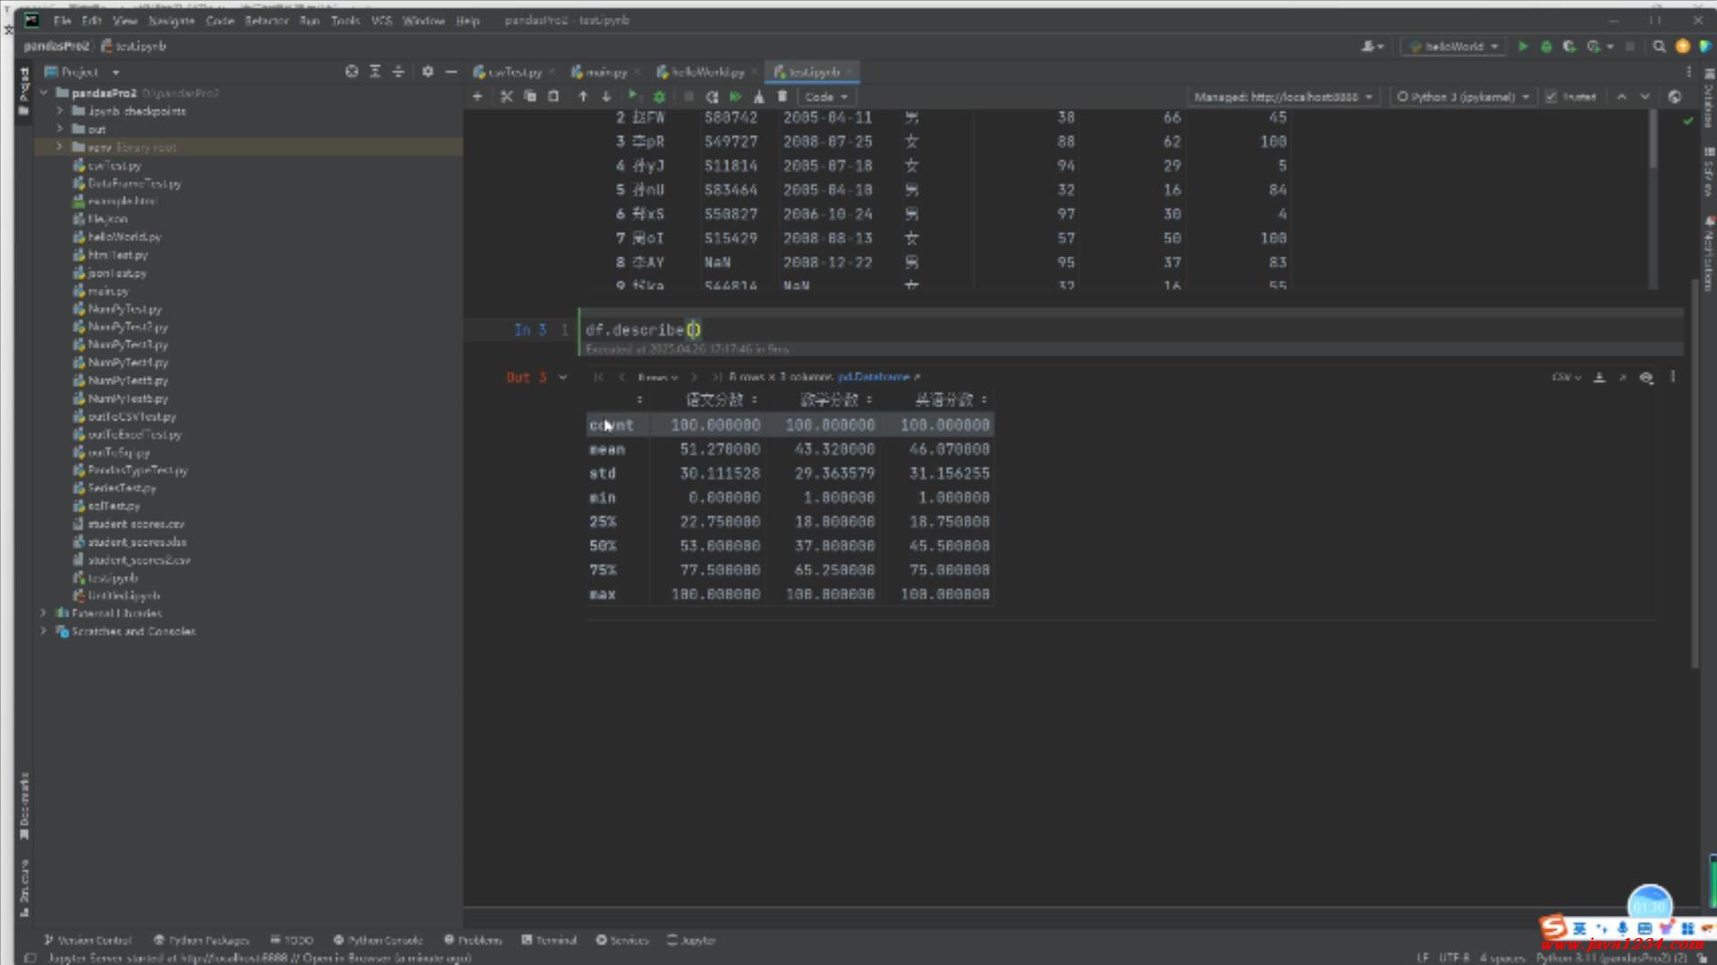Viewport: 1717px width, 965px height.
Task: Open the helloWorld run configuration dropdown
Action: click(x=1454, y=46)
